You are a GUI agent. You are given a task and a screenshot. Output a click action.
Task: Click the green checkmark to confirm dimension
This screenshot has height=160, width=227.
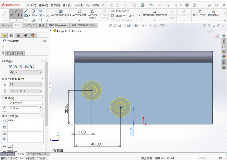click(x=3, y=47)
